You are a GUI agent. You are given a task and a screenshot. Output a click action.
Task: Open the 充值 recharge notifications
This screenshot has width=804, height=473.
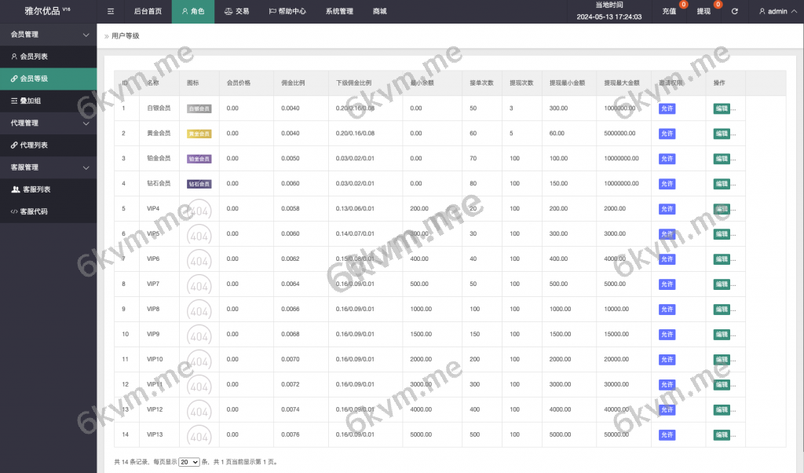tap(669, 12)
